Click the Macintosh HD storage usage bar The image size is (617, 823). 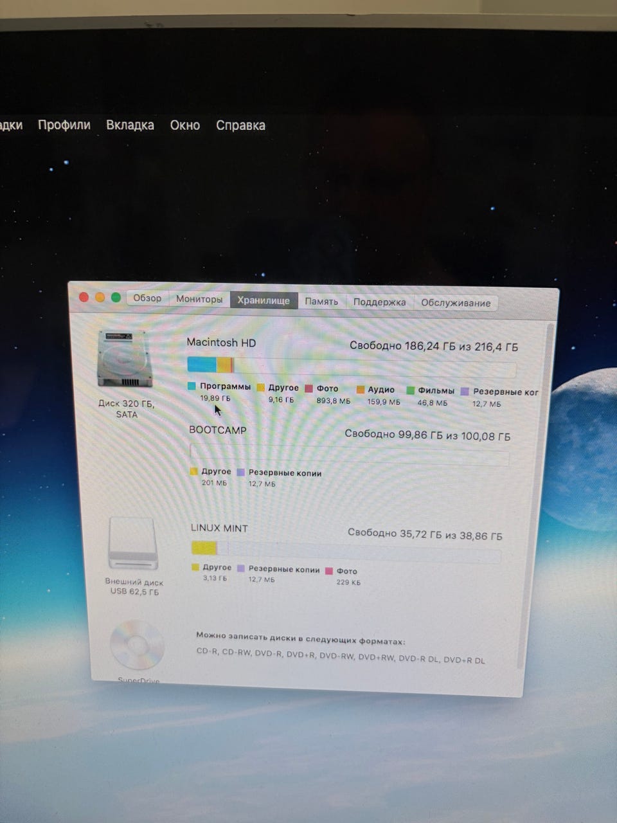352,367
